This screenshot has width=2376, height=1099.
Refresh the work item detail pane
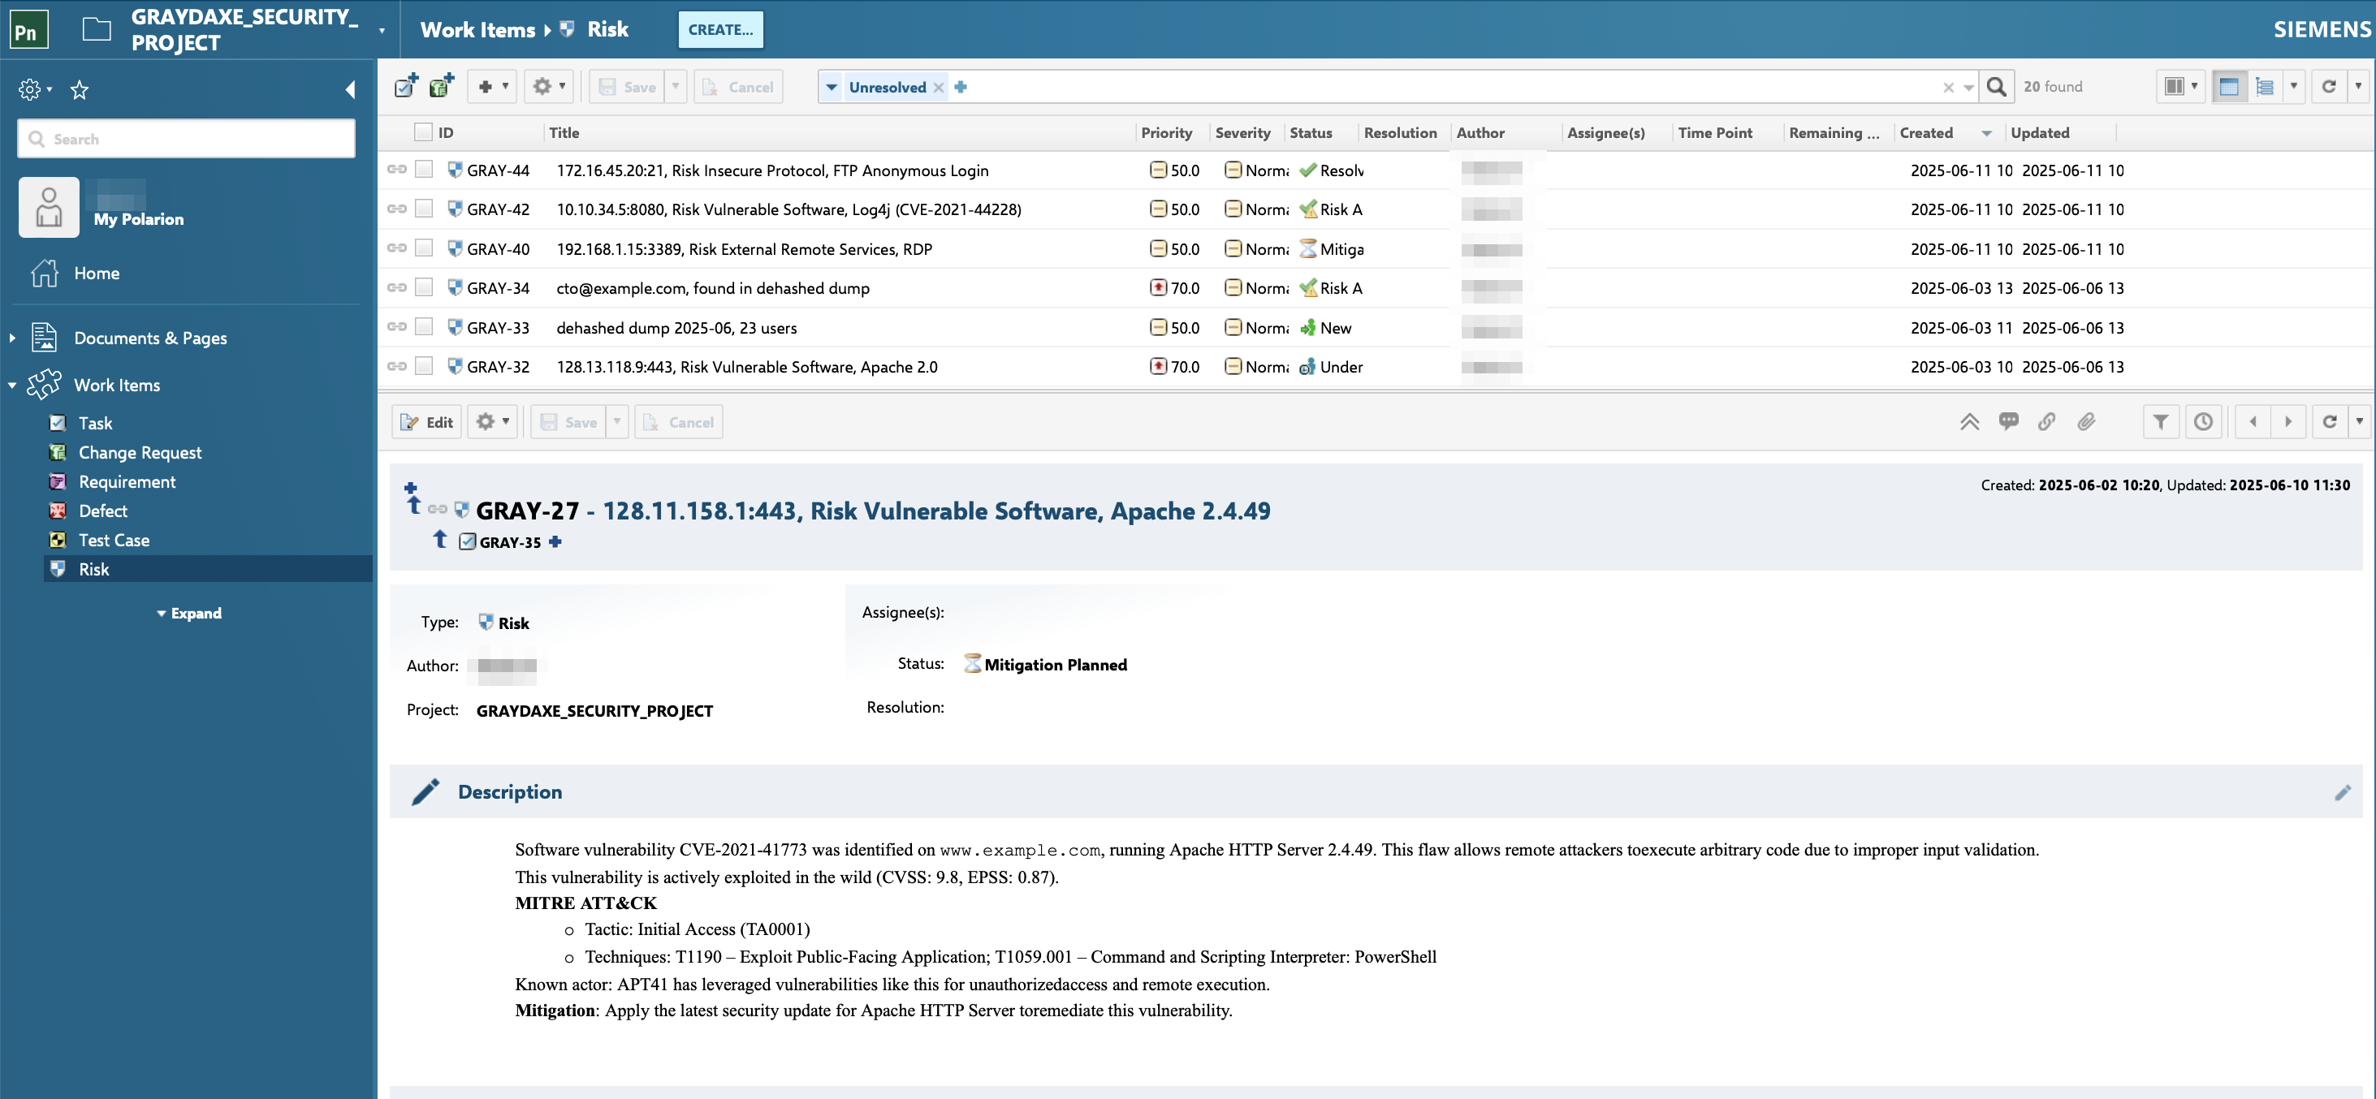click(2330, 422)
